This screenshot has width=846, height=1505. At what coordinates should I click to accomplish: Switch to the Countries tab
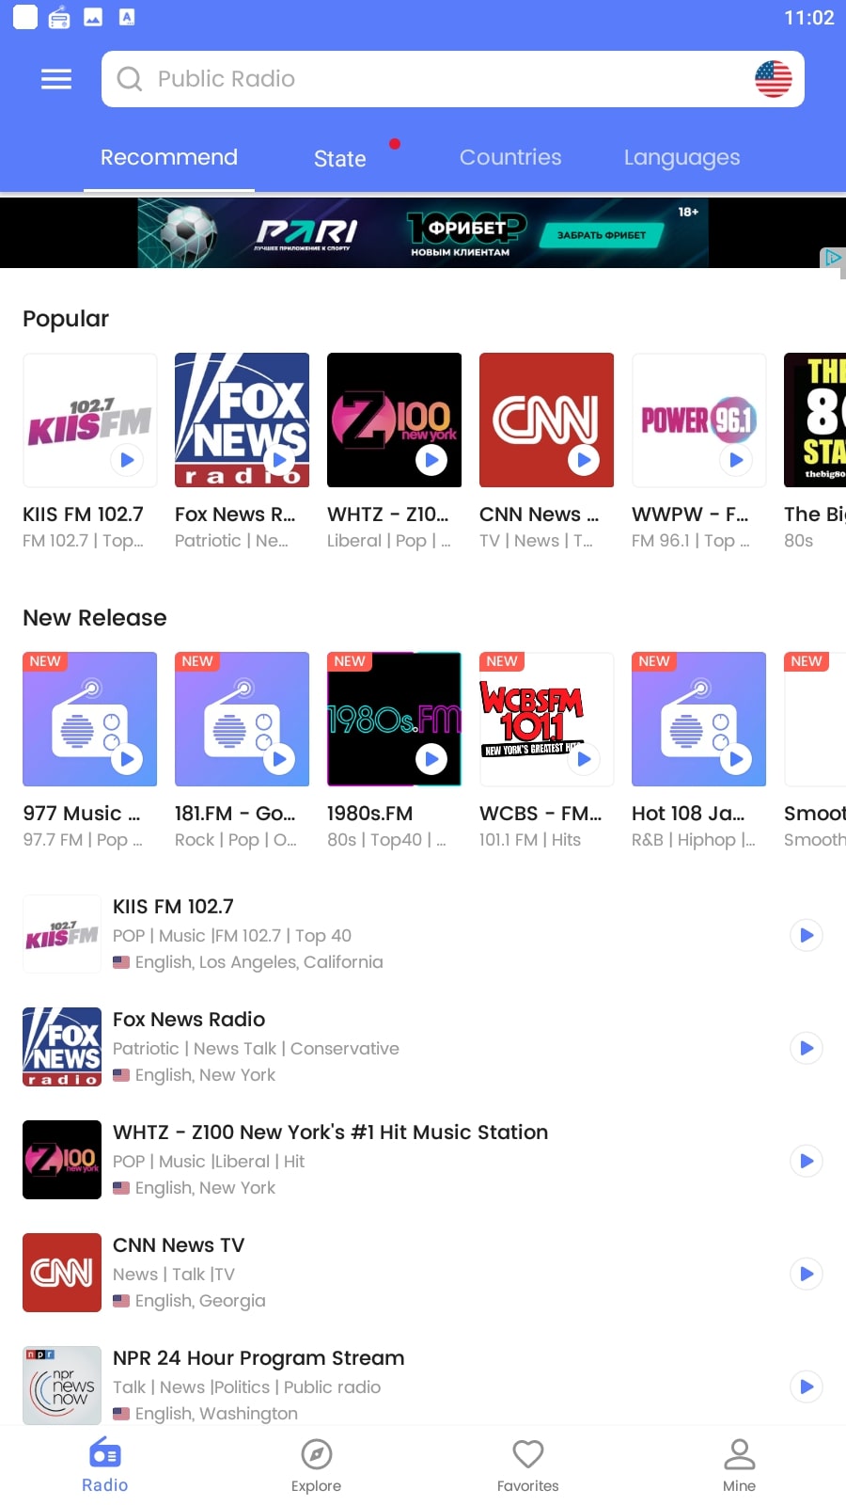click(510, 157)
